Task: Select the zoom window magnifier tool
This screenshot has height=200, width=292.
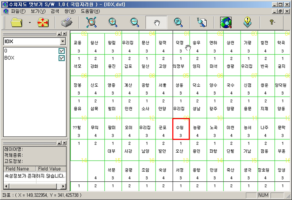Action: coord(91,23)
